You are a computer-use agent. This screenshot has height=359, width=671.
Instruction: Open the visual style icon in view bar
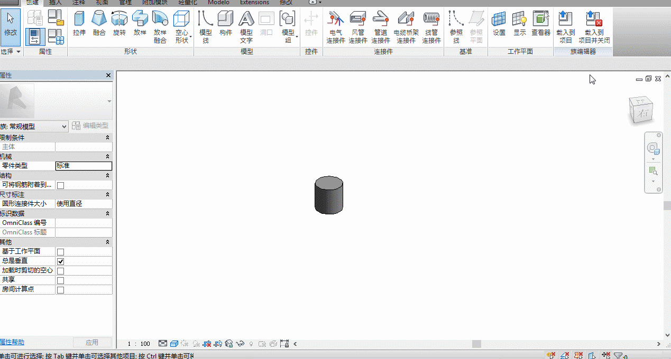pyautogui.click(x=174, y=344)
